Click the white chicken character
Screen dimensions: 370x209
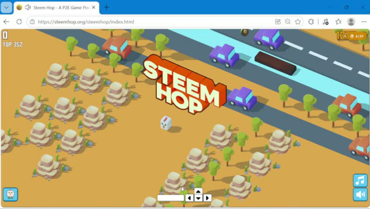pyautogui.click(x=166, y=123)
